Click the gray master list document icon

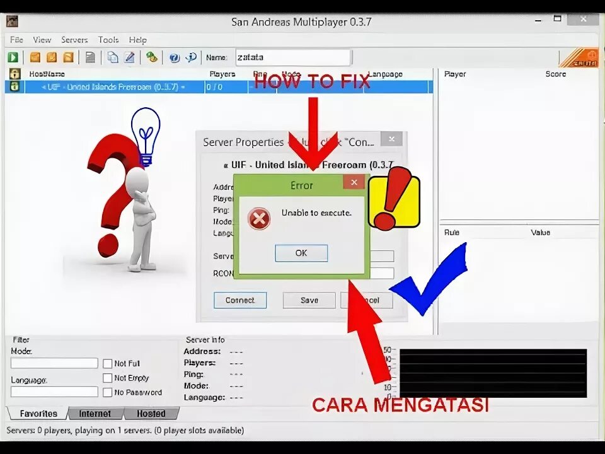pos(90,57)
